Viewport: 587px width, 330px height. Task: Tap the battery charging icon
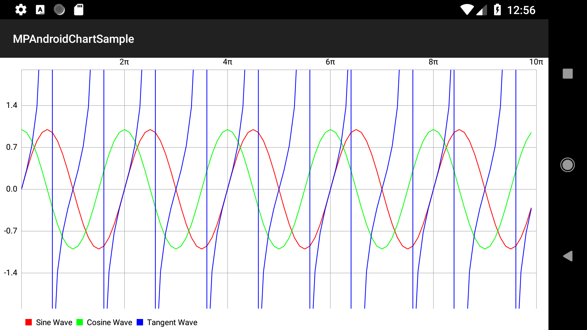(x=498, y=9)
